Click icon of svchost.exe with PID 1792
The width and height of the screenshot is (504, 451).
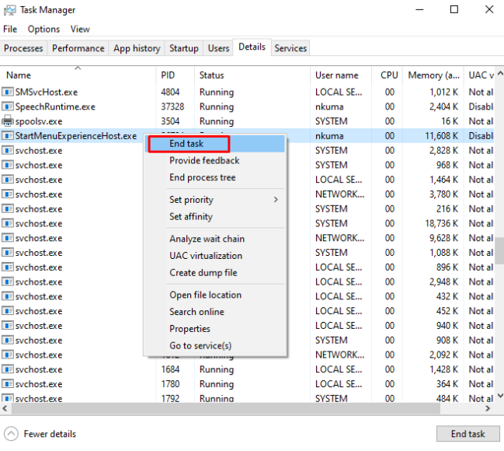click(8, 398)
